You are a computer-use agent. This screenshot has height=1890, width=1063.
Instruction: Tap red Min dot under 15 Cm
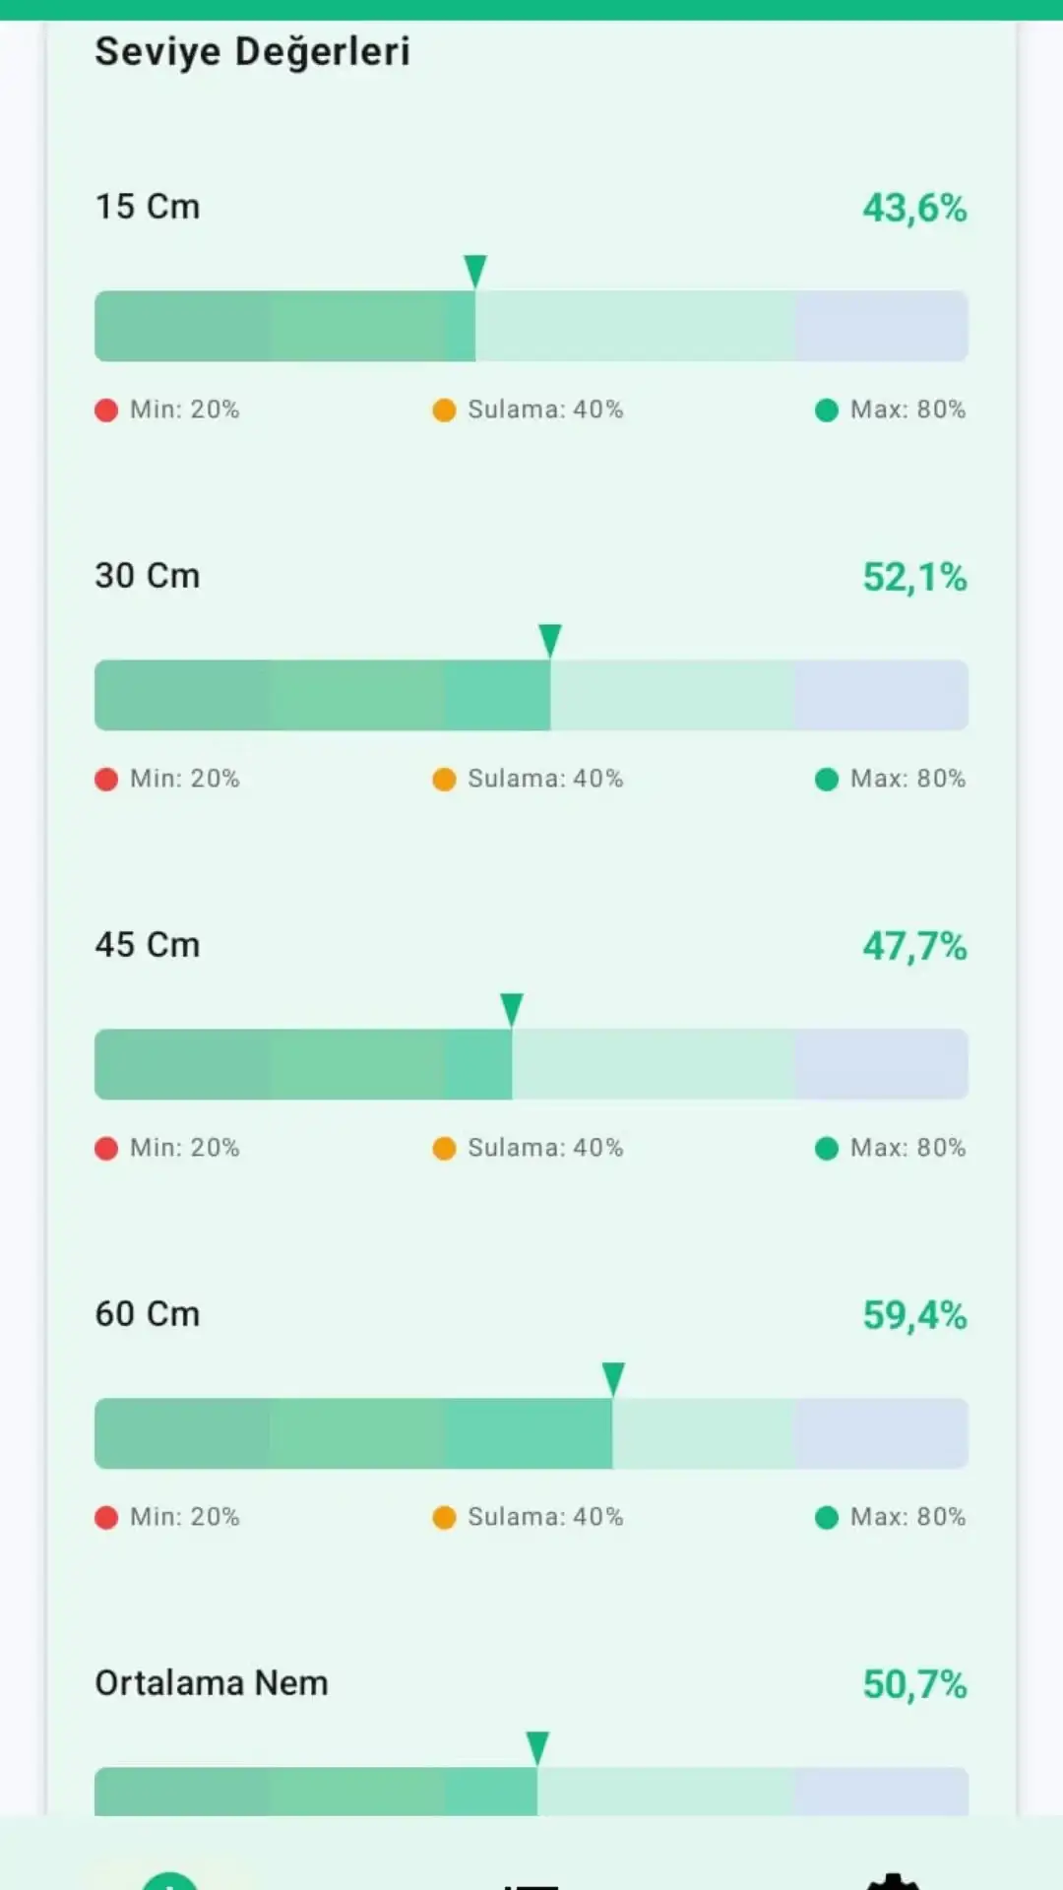[106, 409]
